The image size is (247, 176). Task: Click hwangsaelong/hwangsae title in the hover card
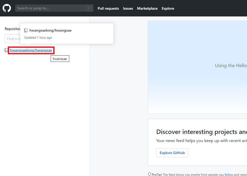(x=50, y=30)
